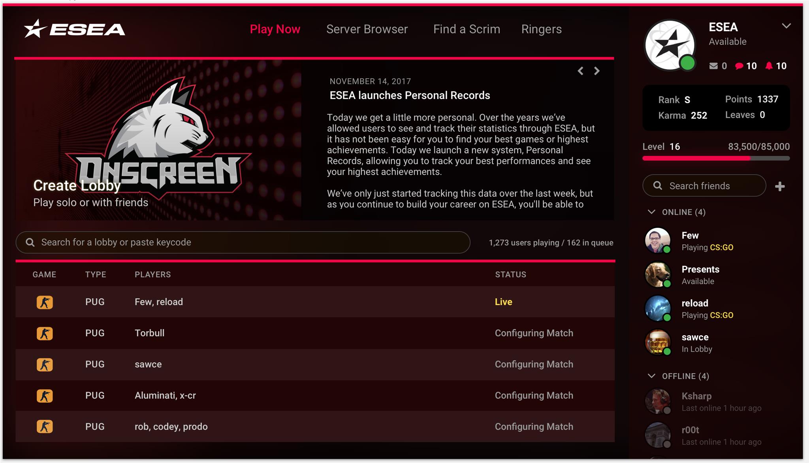Click the lobby search keycode field
The width and height of the screenshot is (809, 463).
tap(243, 242)
